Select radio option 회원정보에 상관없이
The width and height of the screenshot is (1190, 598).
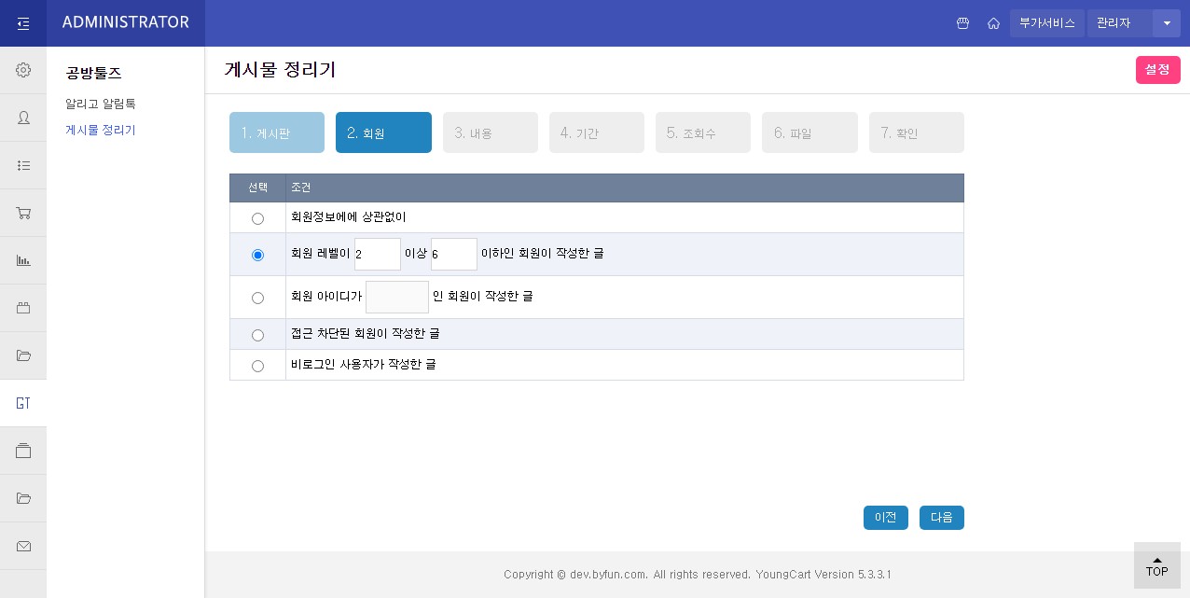(257, 218)
